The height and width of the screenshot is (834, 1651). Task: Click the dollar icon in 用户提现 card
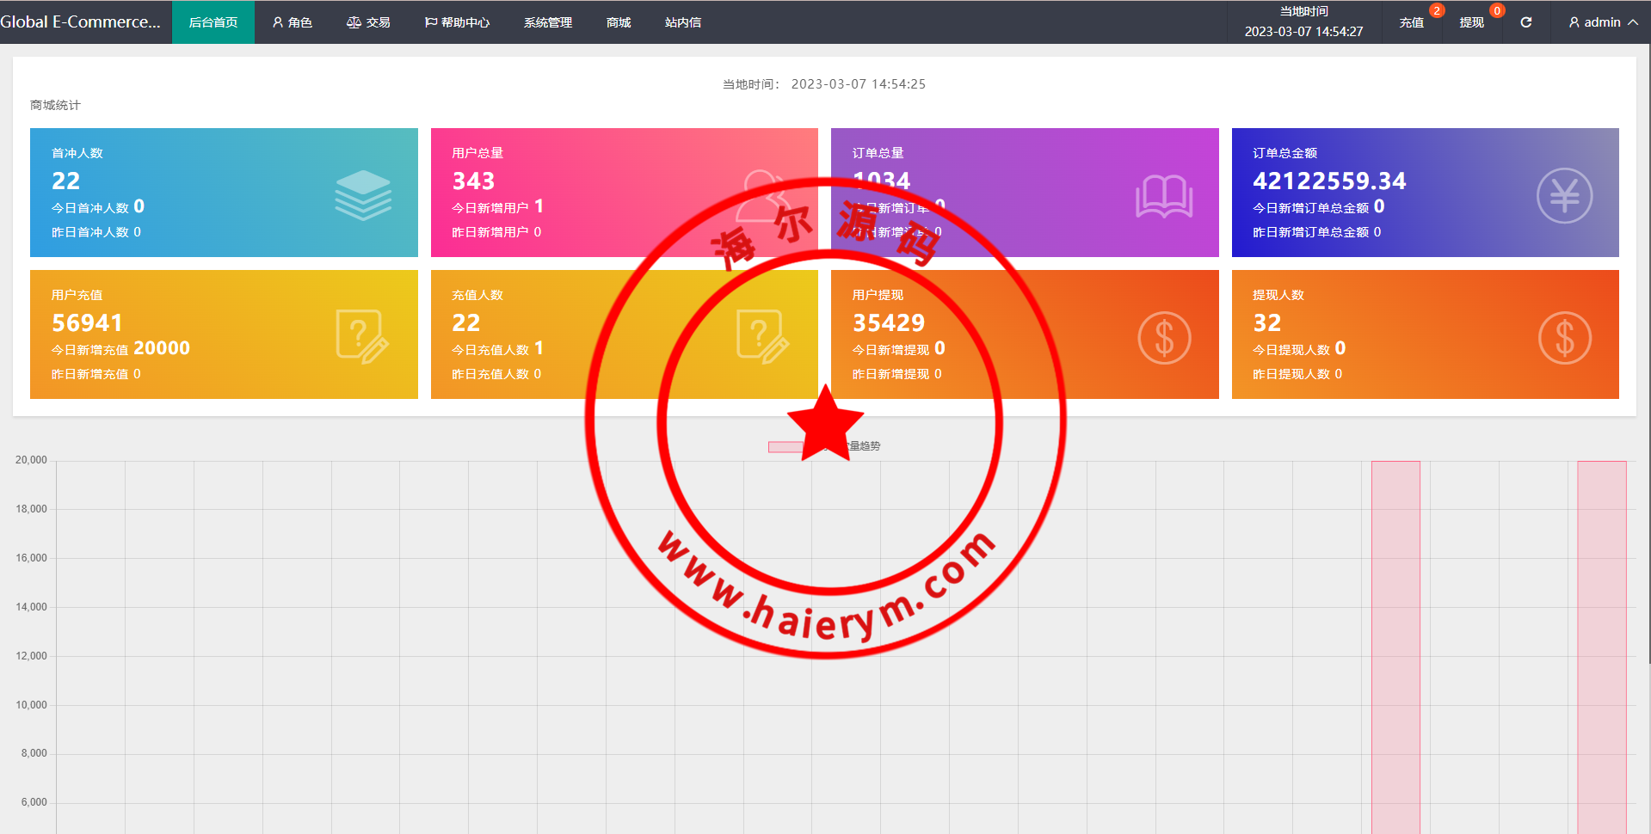coord(1163,338)
